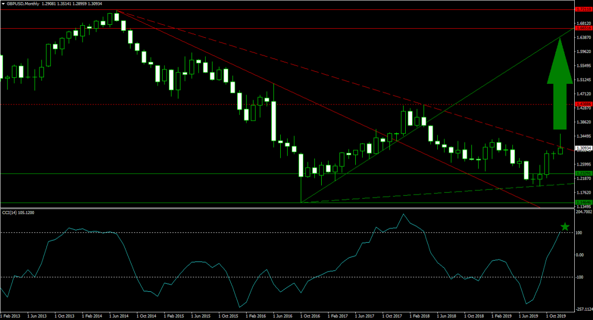593x320 pixels.
Task: Click the 1 Feb 2013 date label
Action: pos(11,316)
